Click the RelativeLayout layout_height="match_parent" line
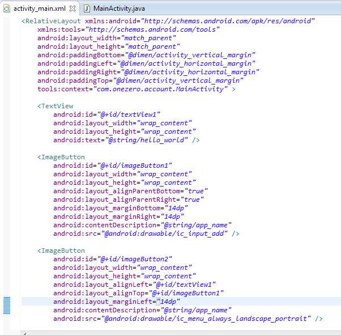Viewport: 341px width, 335px height. pos(109,46)
